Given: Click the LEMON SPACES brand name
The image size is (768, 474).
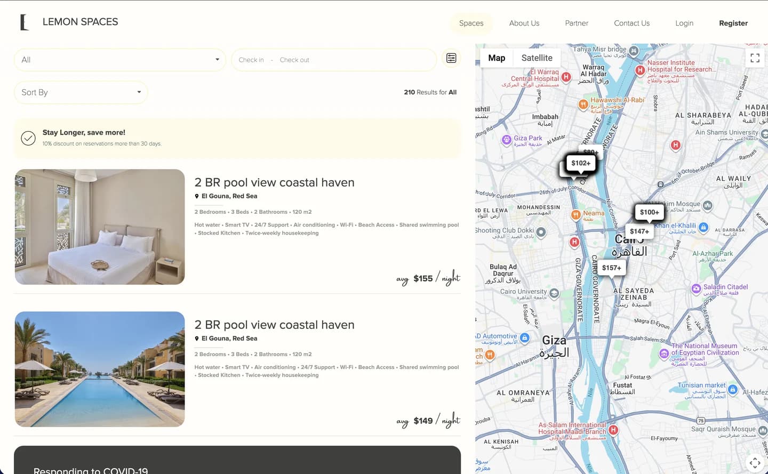Looking at the screenshot, I should tap(80, 22).
